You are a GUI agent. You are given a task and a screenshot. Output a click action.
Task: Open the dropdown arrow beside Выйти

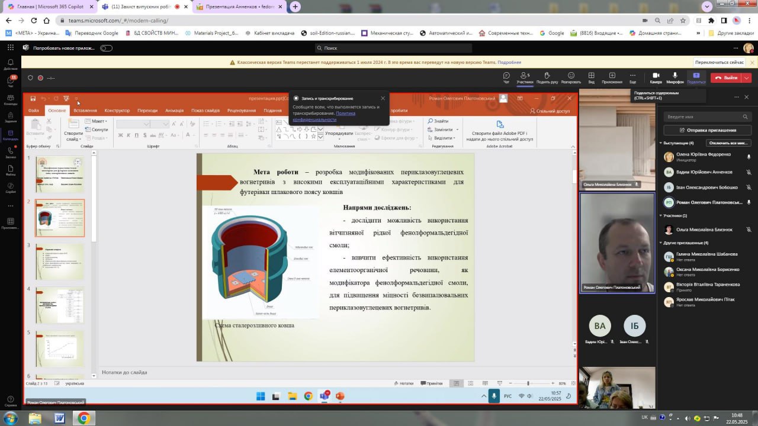point(747,78)
